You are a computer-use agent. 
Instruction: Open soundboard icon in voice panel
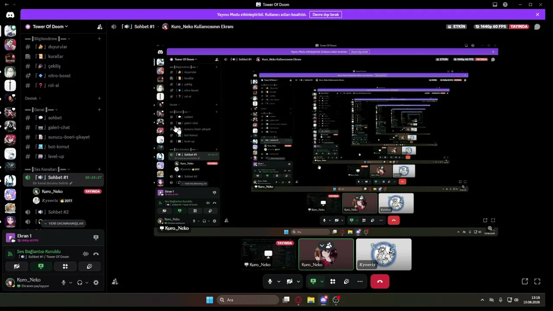pos(89,267)
